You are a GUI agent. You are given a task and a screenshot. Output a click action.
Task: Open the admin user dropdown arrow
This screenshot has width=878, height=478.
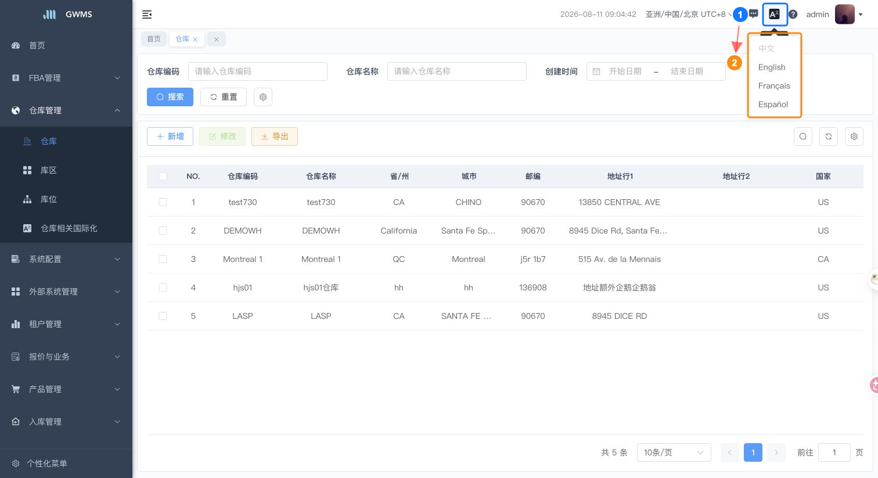pyautogui.click(x=861, y=15)
